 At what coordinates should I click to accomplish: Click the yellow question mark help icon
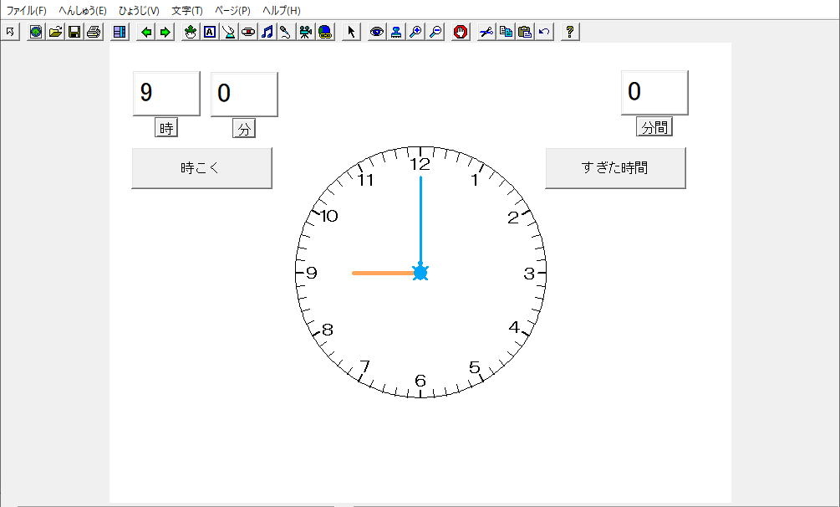[570, 32]
